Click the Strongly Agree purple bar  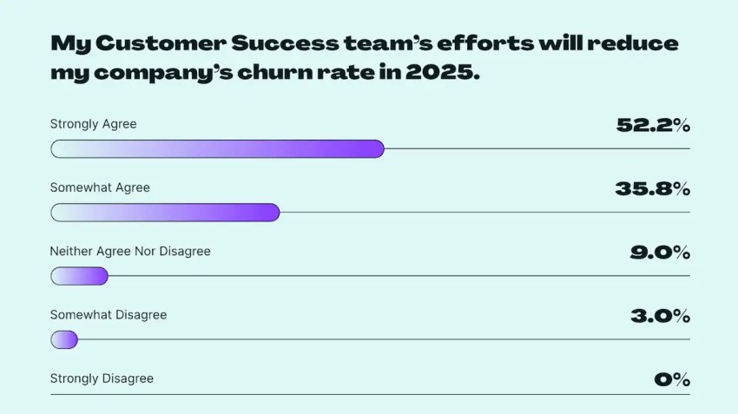click(x=217, y=148)
